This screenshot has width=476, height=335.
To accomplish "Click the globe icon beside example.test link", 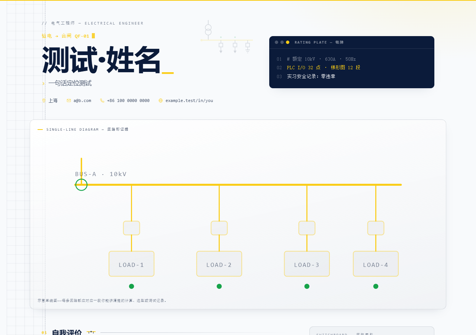I will [161, 100].
